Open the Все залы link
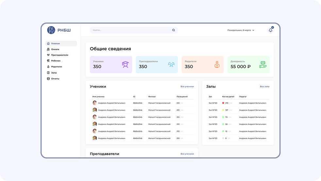321x181 pixels. [x=264, y=87]
